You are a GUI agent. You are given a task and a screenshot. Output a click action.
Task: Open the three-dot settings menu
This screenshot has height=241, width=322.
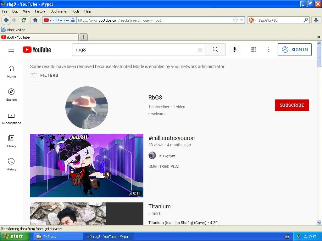pyautogui.click(x=269, y=50)
